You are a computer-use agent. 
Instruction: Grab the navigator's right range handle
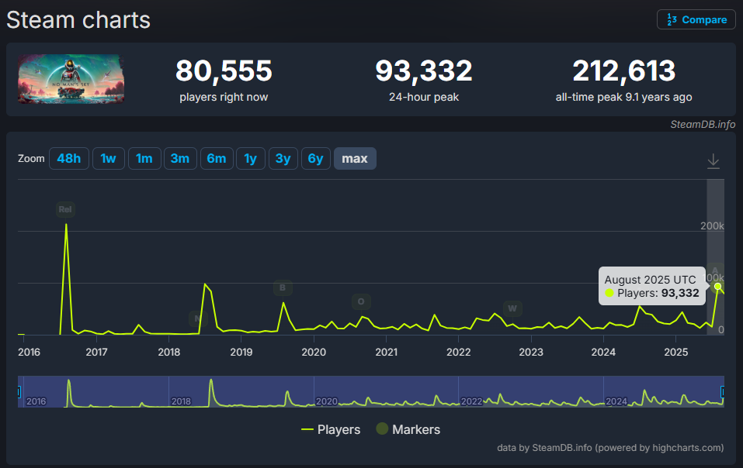pos(723,392)
